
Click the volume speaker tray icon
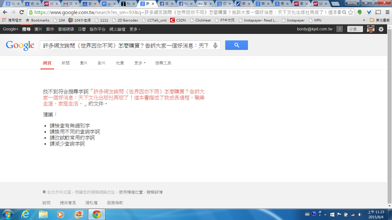(360, 215)
